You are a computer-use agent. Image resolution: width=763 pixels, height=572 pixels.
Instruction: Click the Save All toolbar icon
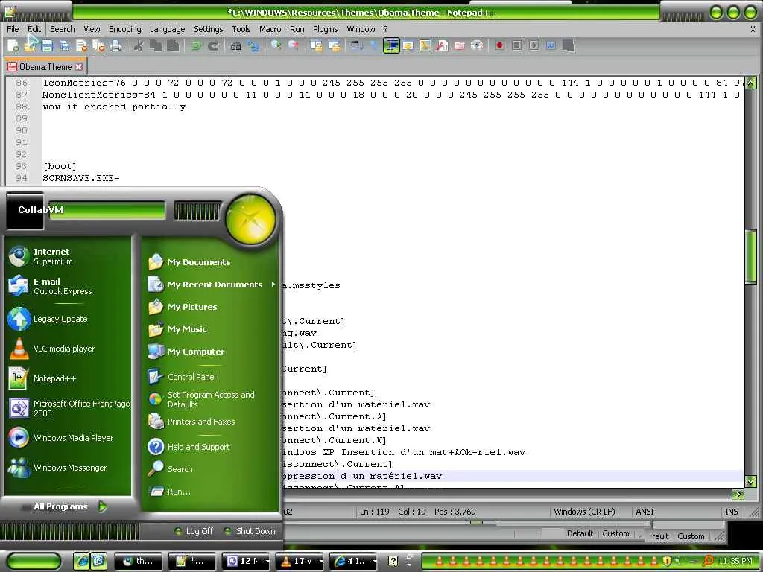64,45
